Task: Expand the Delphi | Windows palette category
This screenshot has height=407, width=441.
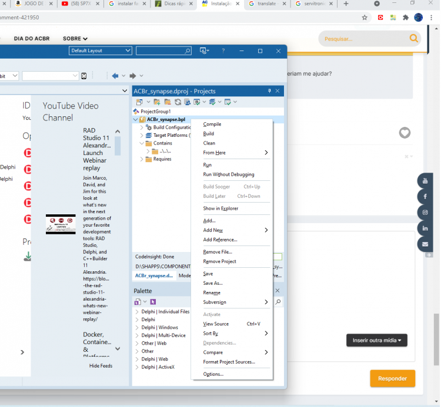Action: 137,328
